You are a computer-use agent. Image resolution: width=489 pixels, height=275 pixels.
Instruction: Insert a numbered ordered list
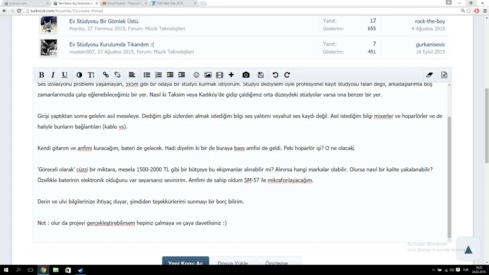[x=159, y=75]
